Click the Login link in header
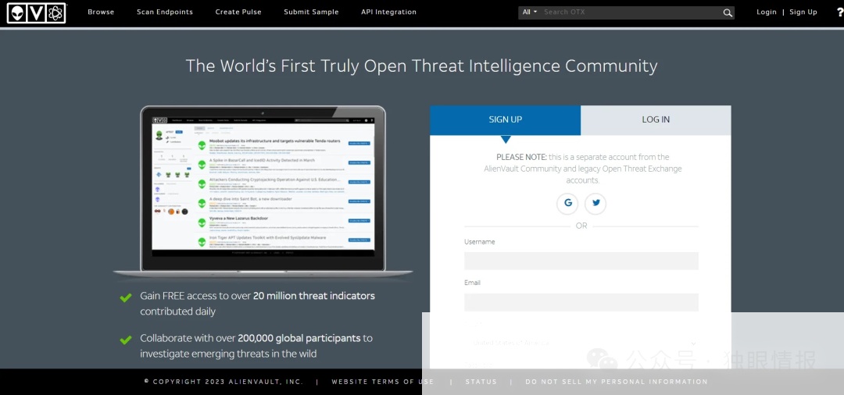Viewport: 844px width, 395px height. [767, 12]
